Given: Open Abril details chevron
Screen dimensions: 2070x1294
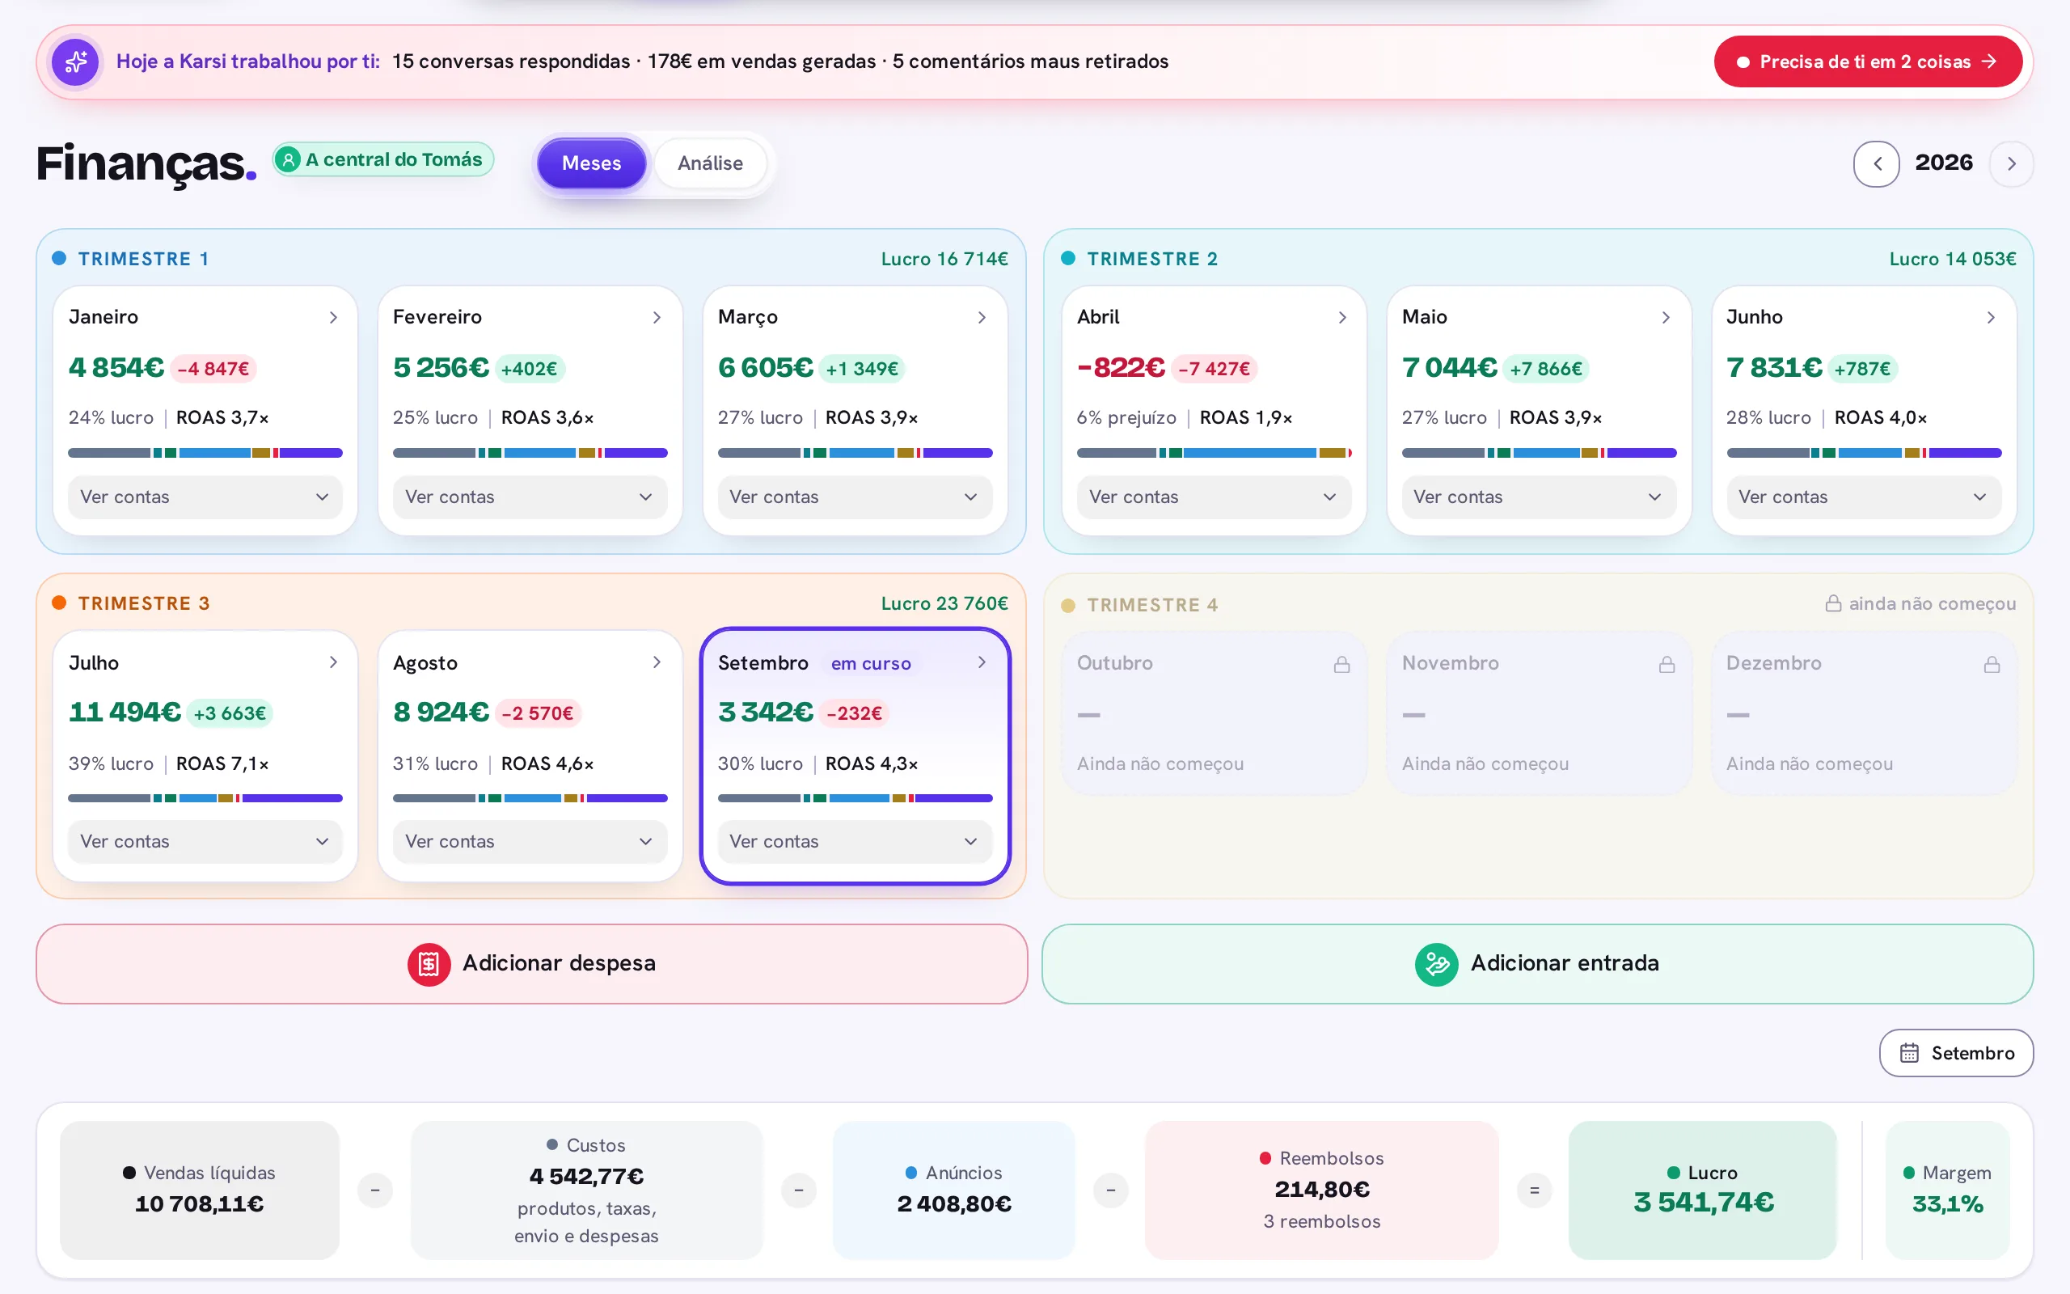Looking at the screenshot, I should pyautogui.click(x=1342, y=318).
